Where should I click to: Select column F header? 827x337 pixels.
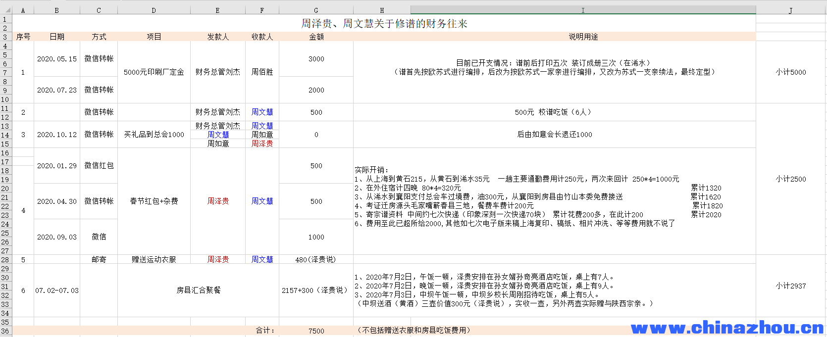pyautogui.click(x=262, y=10)
